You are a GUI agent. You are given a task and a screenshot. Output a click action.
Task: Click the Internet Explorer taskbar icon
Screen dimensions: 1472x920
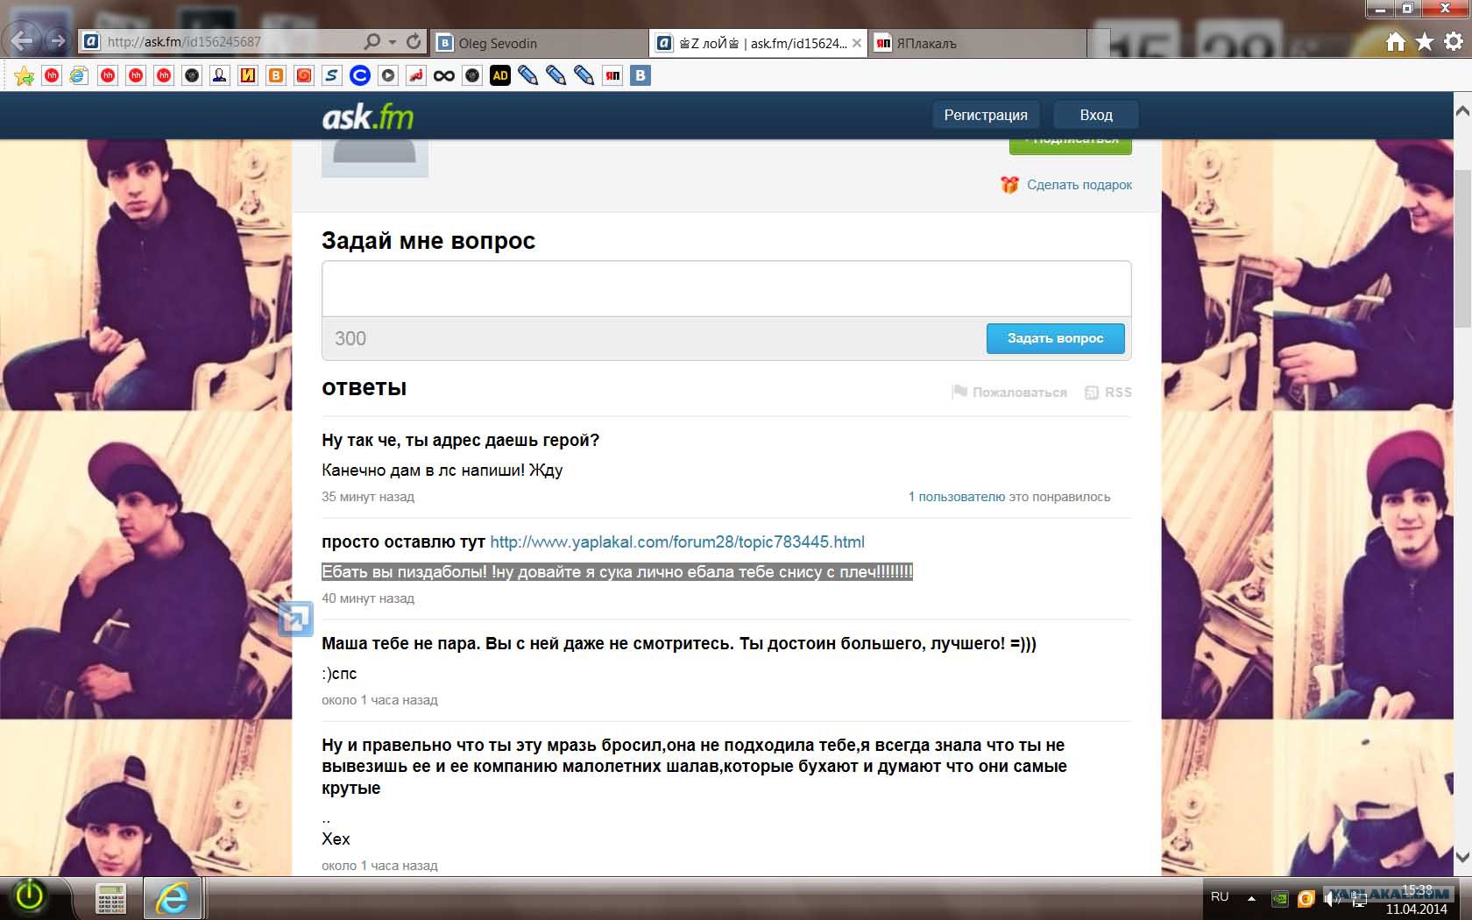(173, 898)
